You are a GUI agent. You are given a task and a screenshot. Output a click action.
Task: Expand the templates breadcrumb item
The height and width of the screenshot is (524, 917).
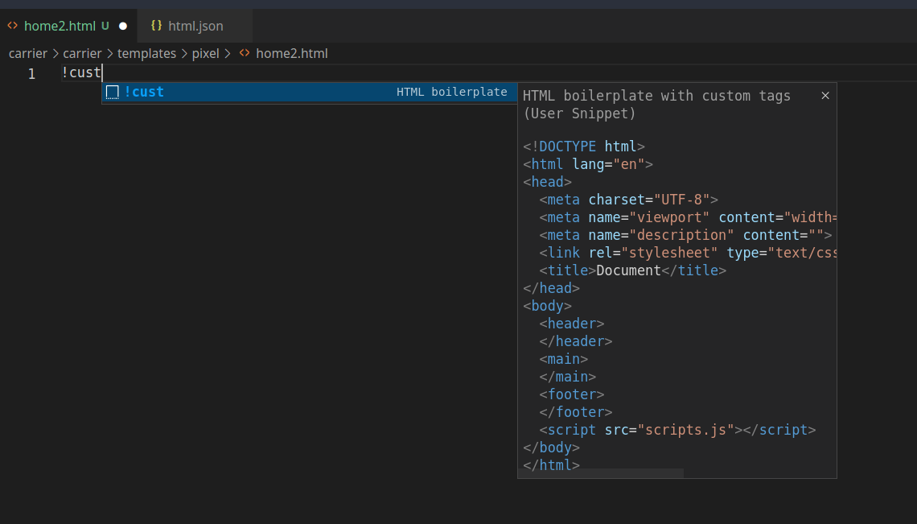(146, 53)
